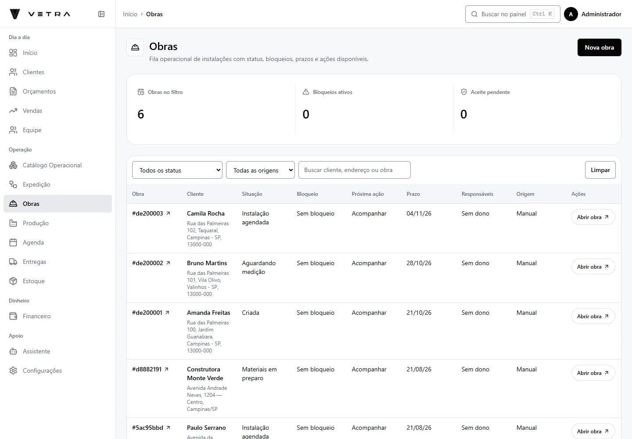The height and width of the screenshot is (439, 632).
Task: Open the Equipe people icon
Action: (13, 130)
